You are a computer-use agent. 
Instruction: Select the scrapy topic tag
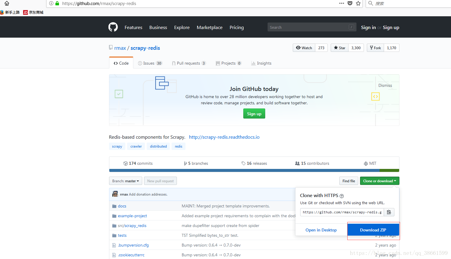(x=117, y=146)
